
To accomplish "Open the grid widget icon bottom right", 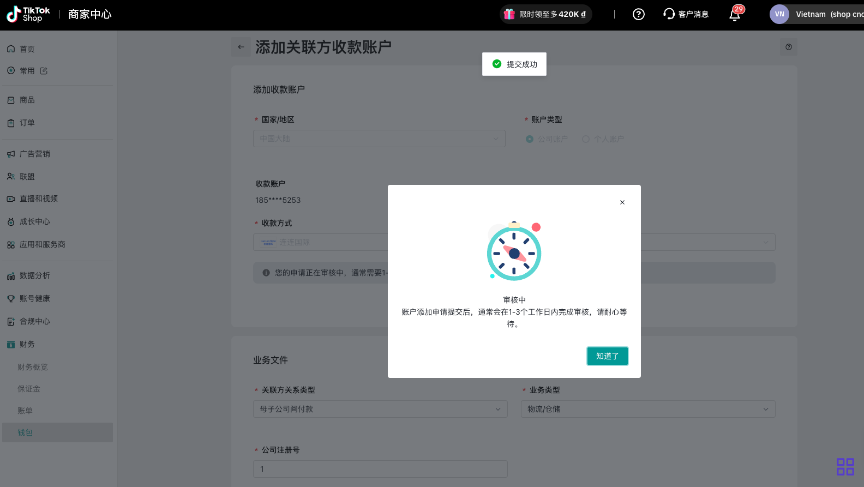I will pos(845,466).
